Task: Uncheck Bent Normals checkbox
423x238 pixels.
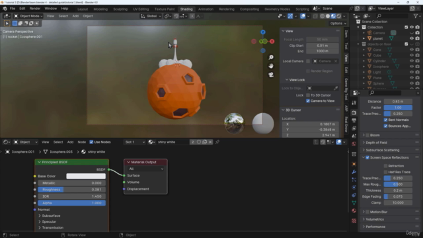Action: point(385,120)
